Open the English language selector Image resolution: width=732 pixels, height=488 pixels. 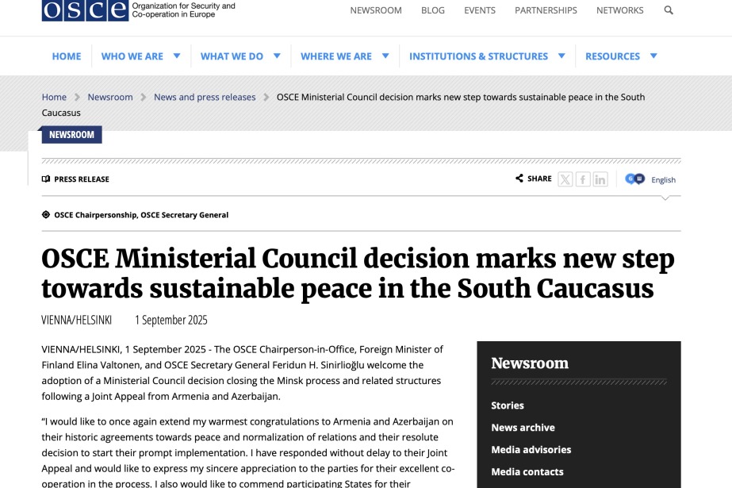click(x=663, y=180)
